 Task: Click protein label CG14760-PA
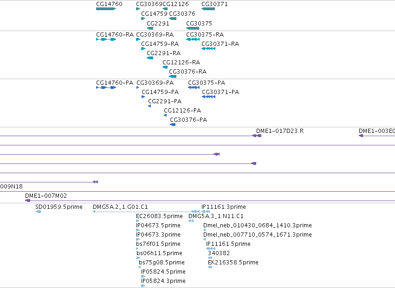[x=115, y=83]
